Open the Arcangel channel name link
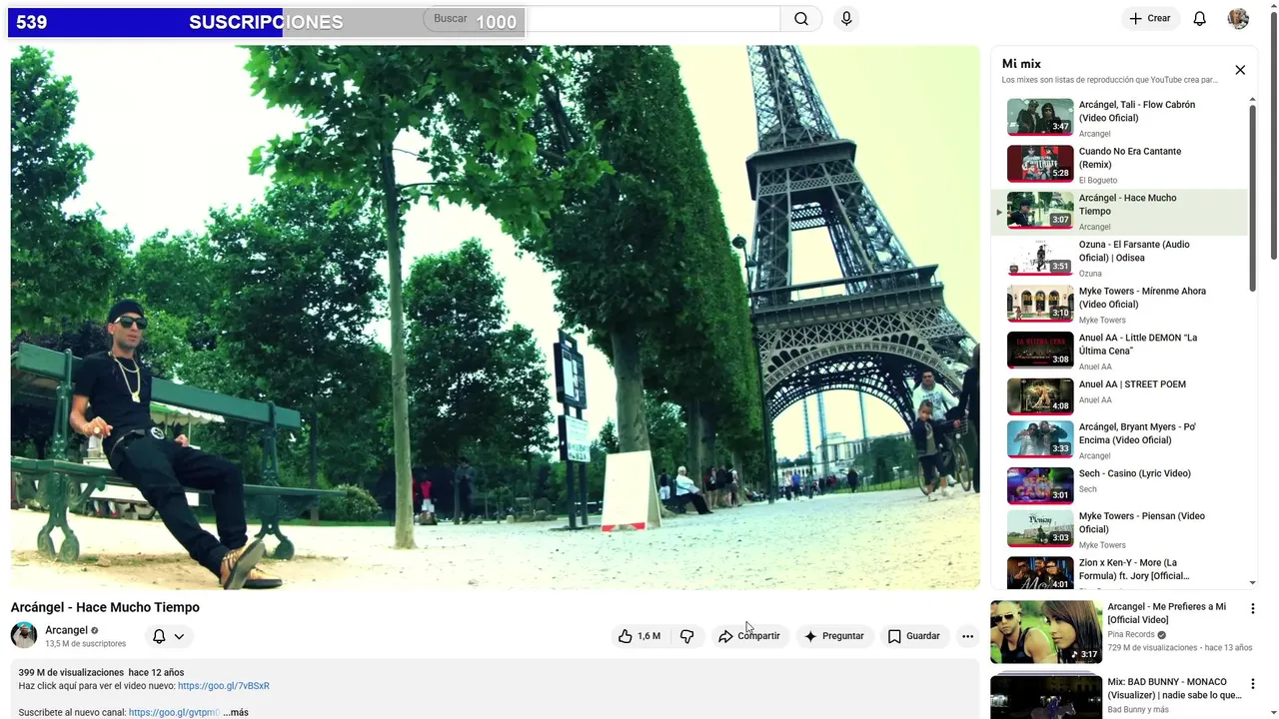The width and height of the screenshot is (1279, 719). (x=66, y=630)
